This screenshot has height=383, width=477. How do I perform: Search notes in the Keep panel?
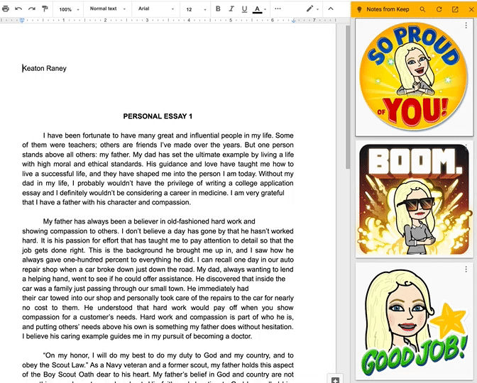pyautogui.click(x=422, y=9)
